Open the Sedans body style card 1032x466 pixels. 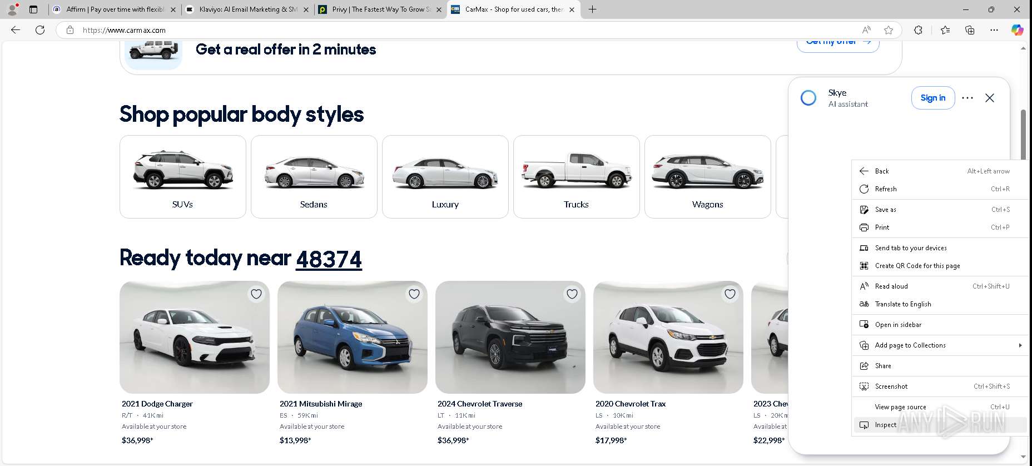click(x=314, y=177)
